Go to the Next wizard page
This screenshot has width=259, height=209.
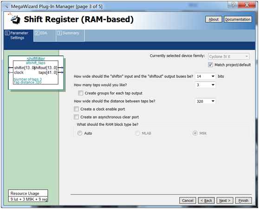point(225,200)
